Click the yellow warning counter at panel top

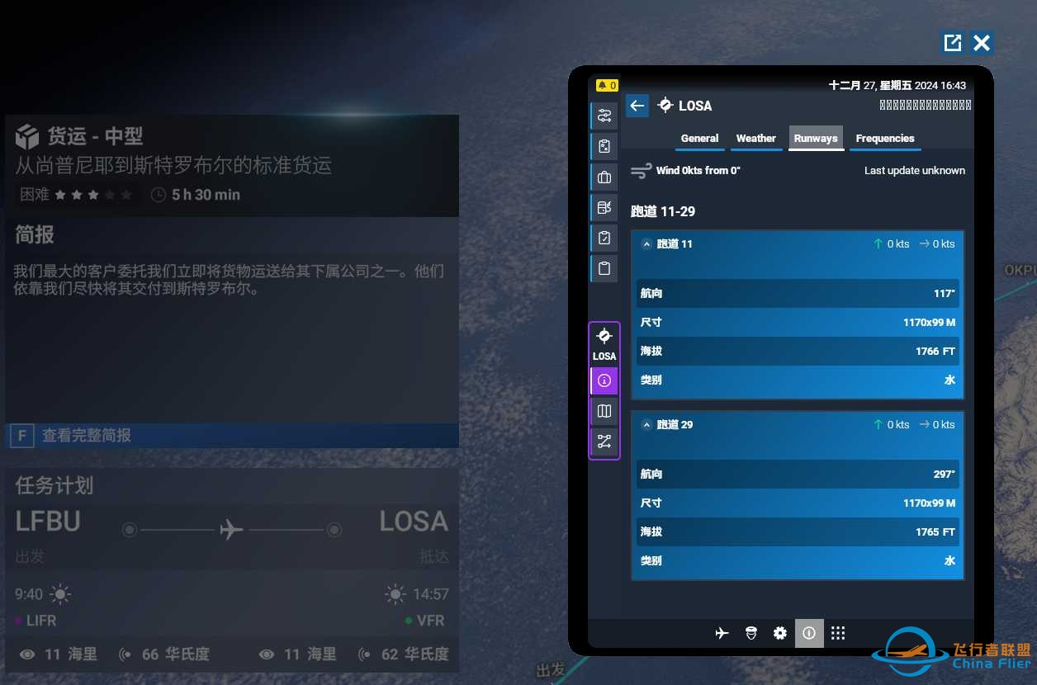606,85
